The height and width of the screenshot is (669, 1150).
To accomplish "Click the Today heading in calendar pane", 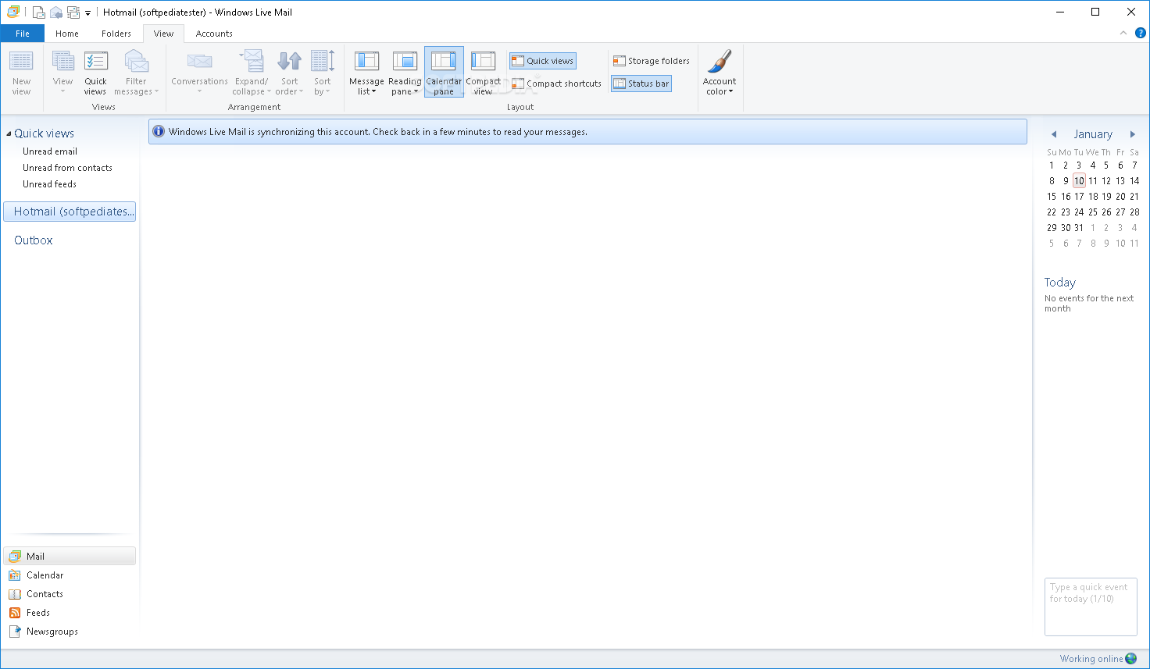I will (1060, 283).
